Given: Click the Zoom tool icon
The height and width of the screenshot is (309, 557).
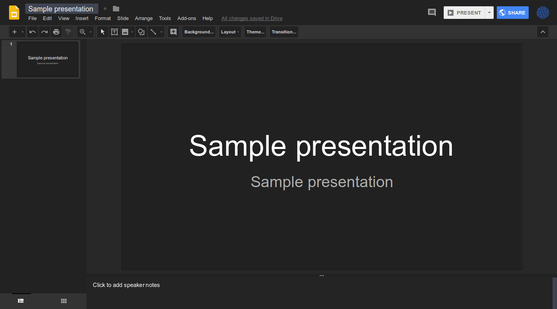Looking at the screenshot, I should [82, 32].
